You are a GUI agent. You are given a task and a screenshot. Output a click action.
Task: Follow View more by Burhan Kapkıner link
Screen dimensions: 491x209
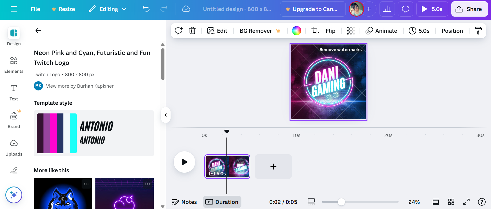80,86
